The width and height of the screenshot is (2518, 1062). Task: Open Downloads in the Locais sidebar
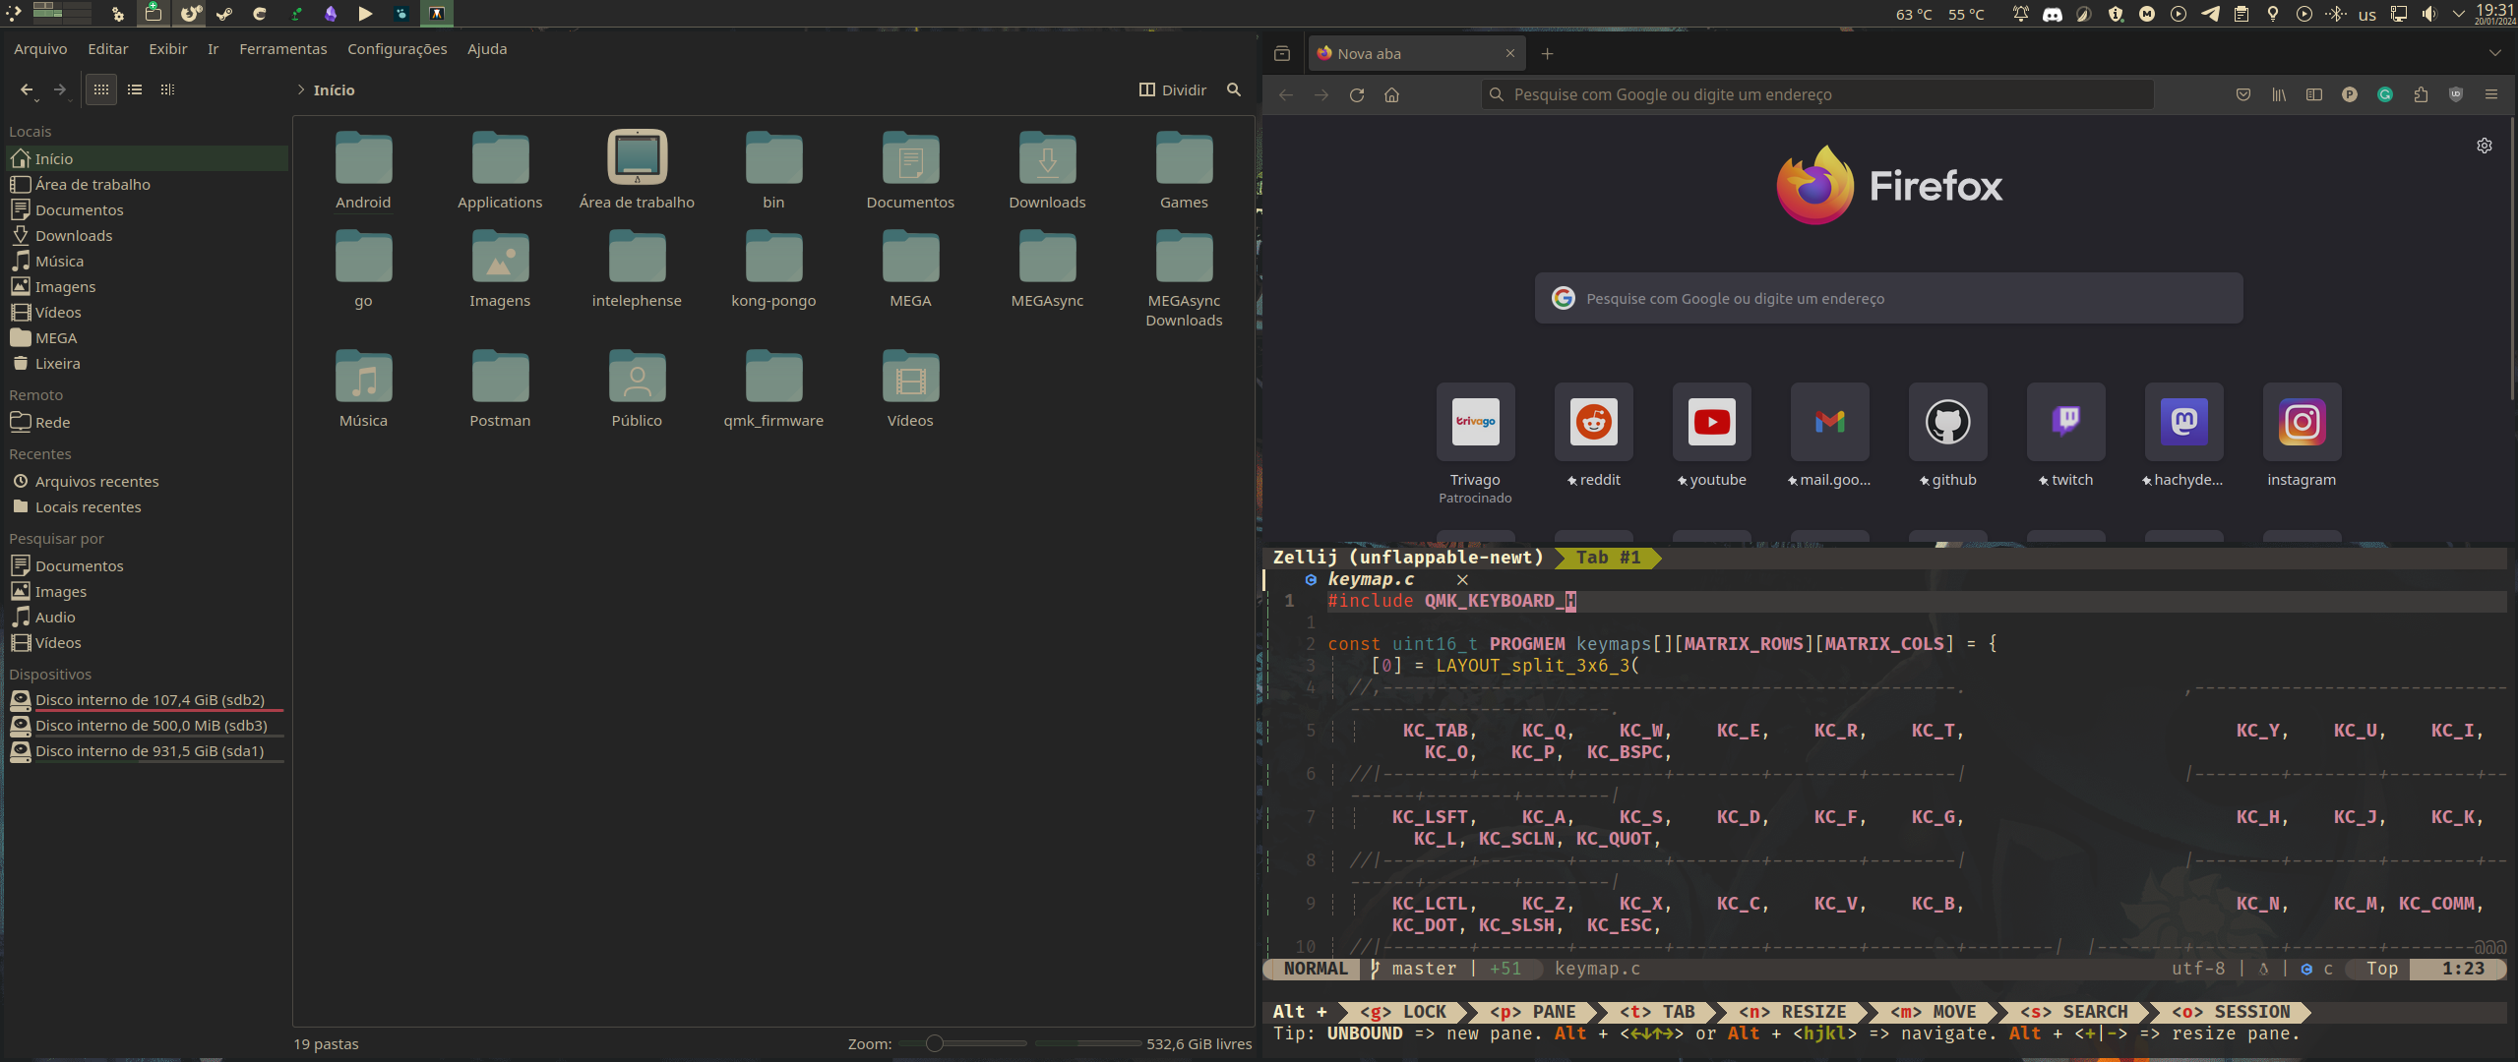click(x=148, y=235)
